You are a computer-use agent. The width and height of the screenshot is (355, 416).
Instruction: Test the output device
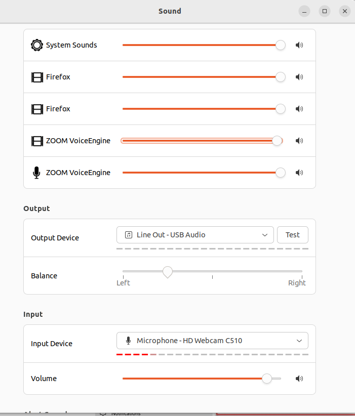(293, 235)
